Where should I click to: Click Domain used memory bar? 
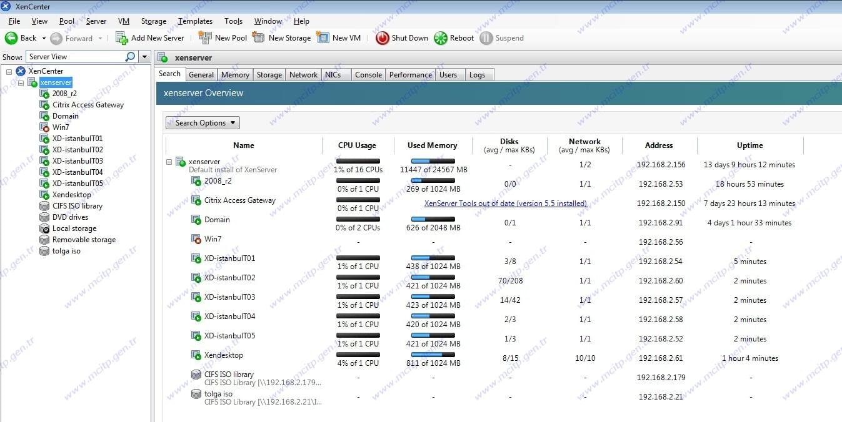(433, 220)
